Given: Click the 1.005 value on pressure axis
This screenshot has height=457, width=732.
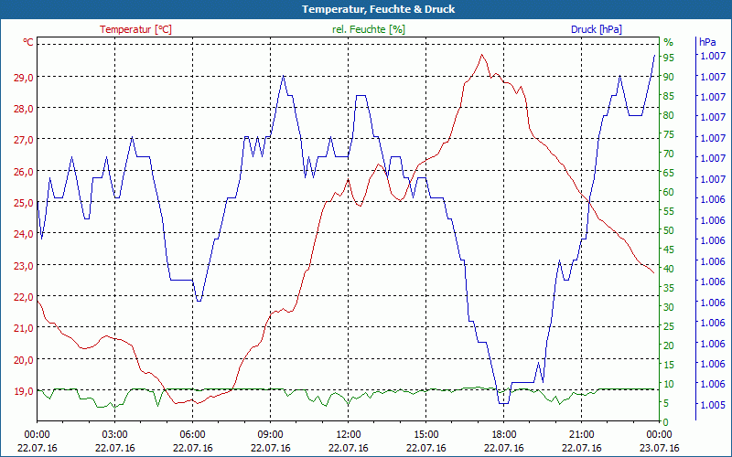Looking at the screenshot, I should (712, 404).
